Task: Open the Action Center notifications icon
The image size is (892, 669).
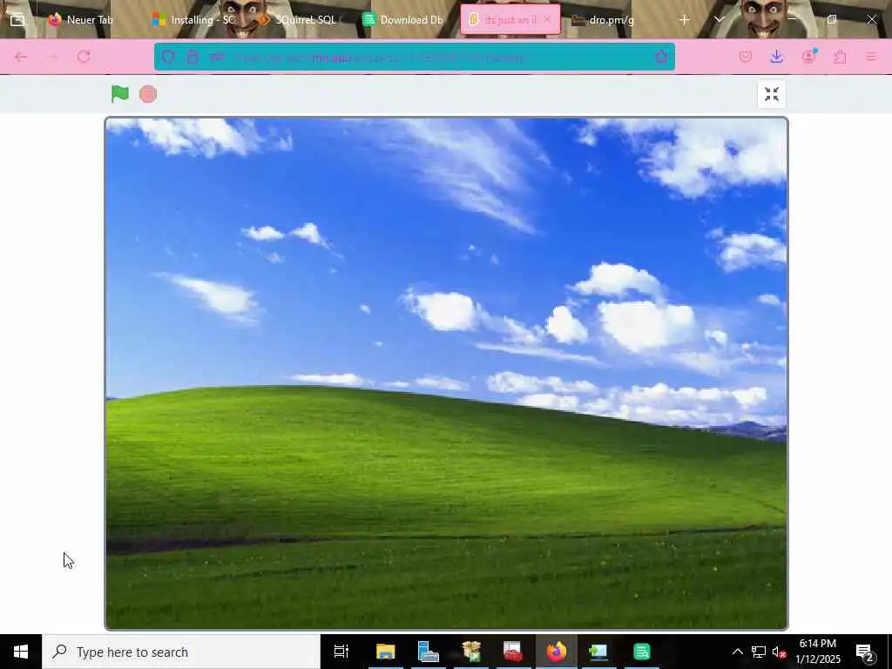Action: [865, 652]
